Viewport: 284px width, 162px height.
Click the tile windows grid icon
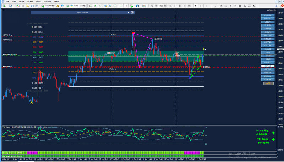(x=115, y=6)
